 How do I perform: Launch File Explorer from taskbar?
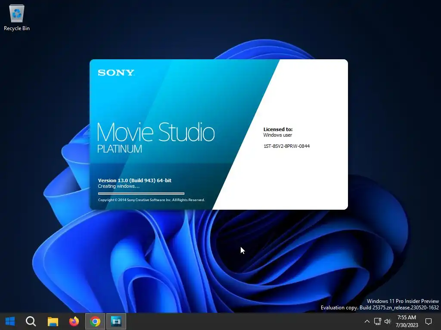pos(53,321)
